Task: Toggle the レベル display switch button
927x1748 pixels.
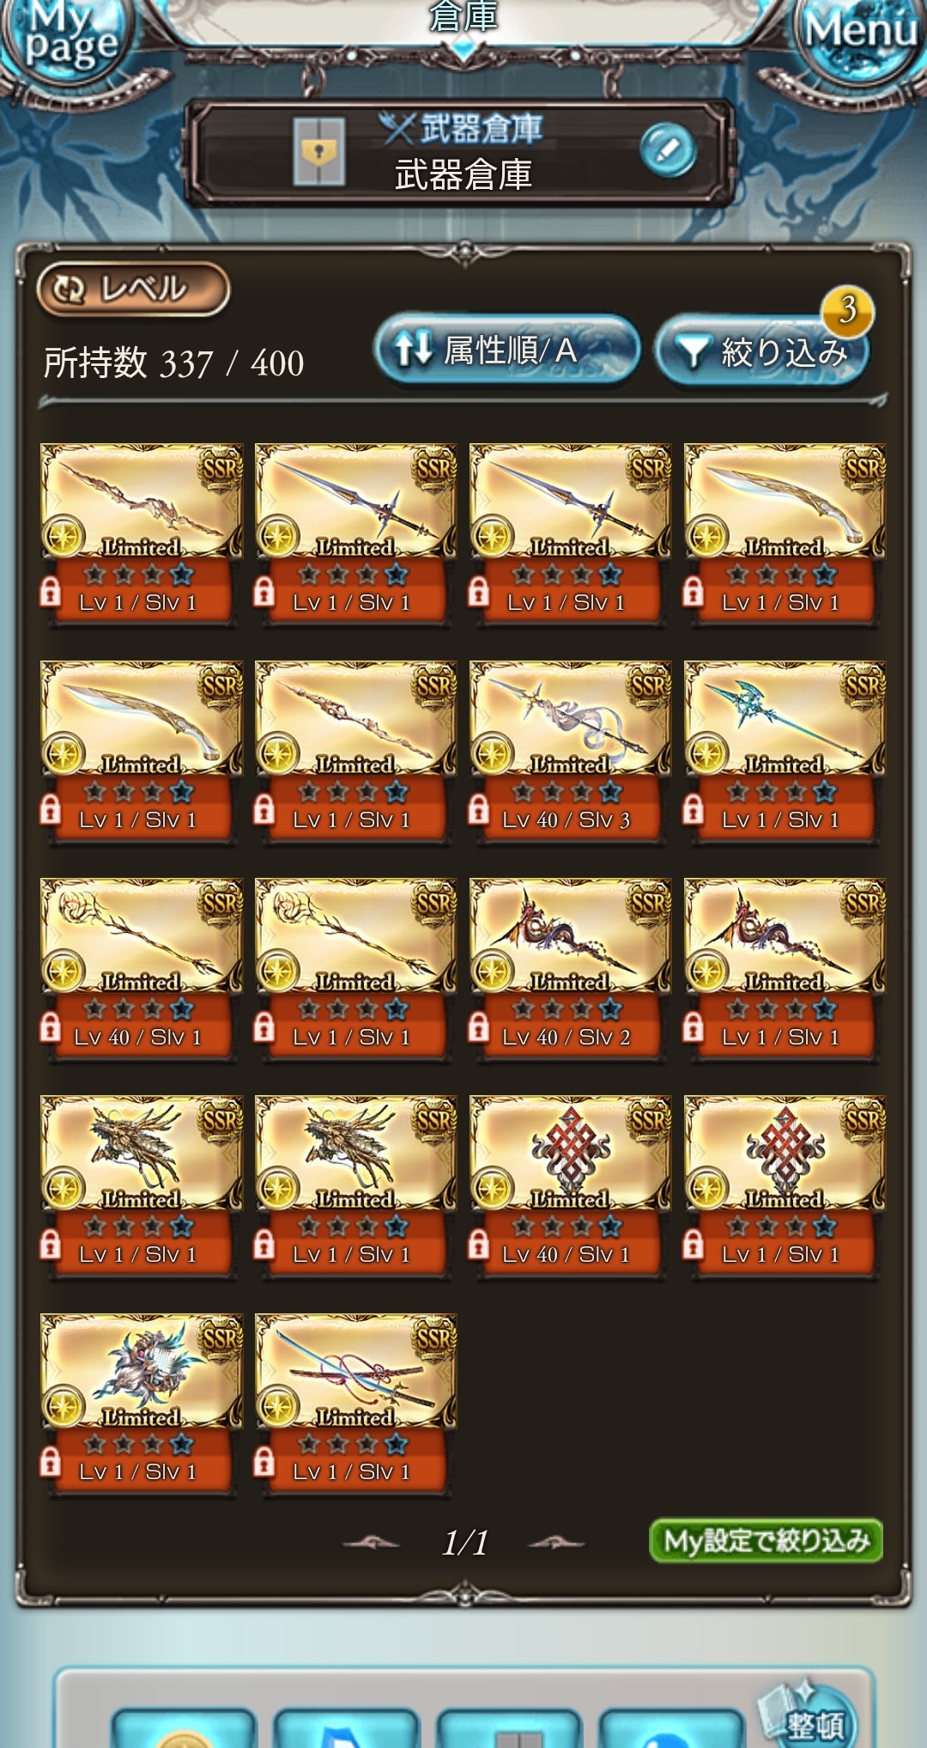Action: [x=133, y=289]
